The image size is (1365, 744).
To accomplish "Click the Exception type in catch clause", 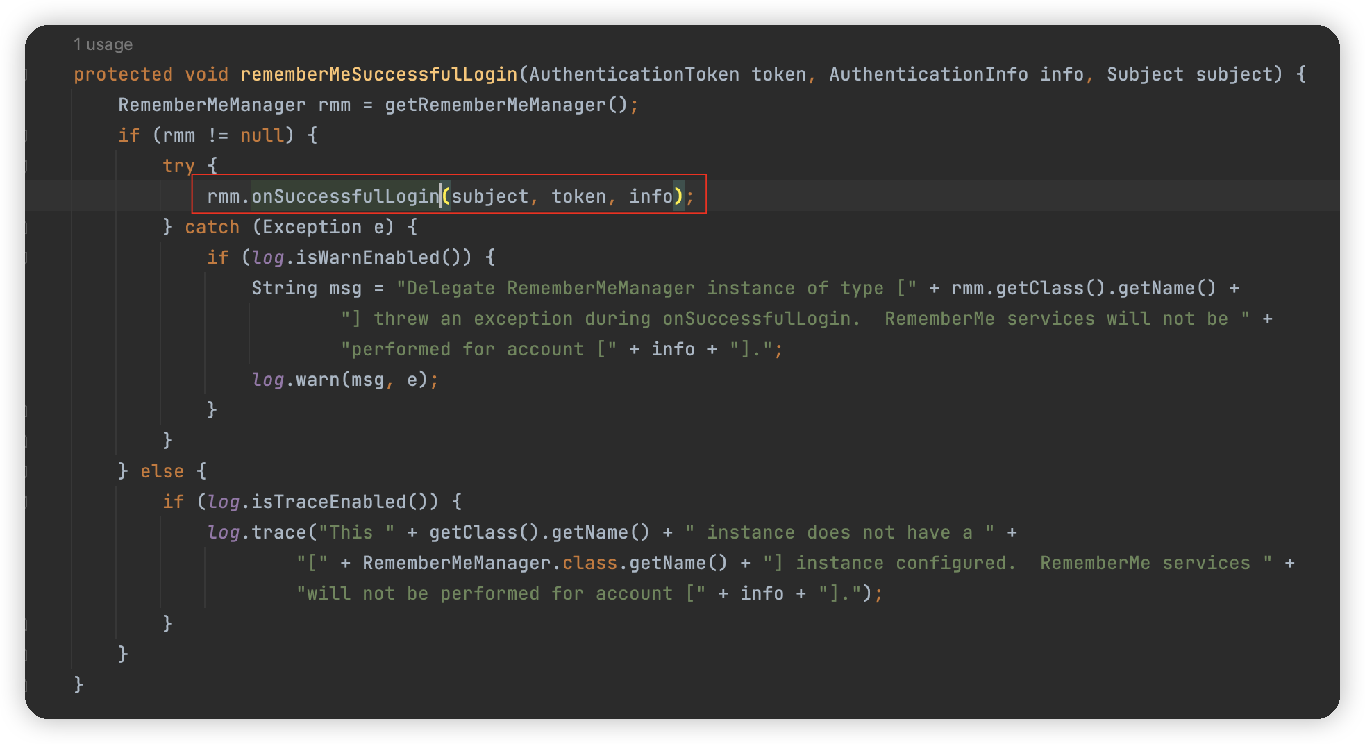I will 312,227.
